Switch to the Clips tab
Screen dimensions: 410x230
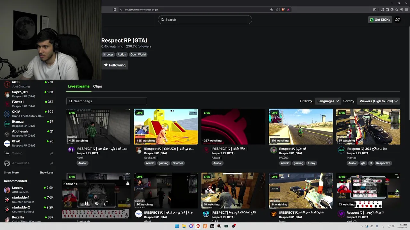(x=98, y=86)
